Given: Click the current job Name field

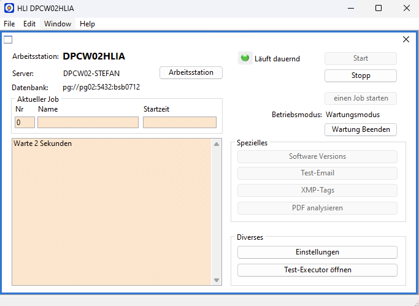Looking at the screenshot, I should 88,123.
